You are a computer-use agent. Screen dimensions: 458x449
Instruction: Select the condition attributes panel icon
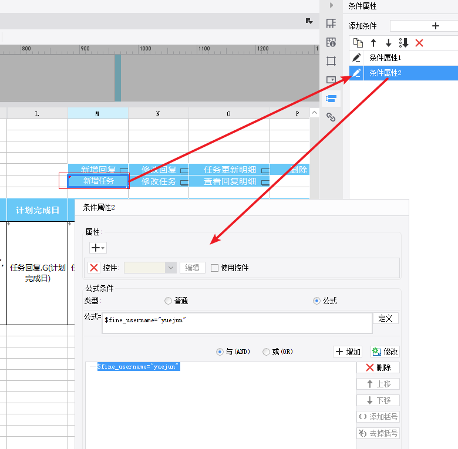point(331,99)
